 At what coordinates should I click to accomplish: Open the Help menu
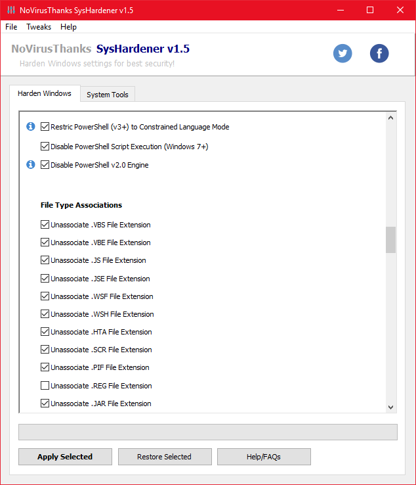coord(68,27)
